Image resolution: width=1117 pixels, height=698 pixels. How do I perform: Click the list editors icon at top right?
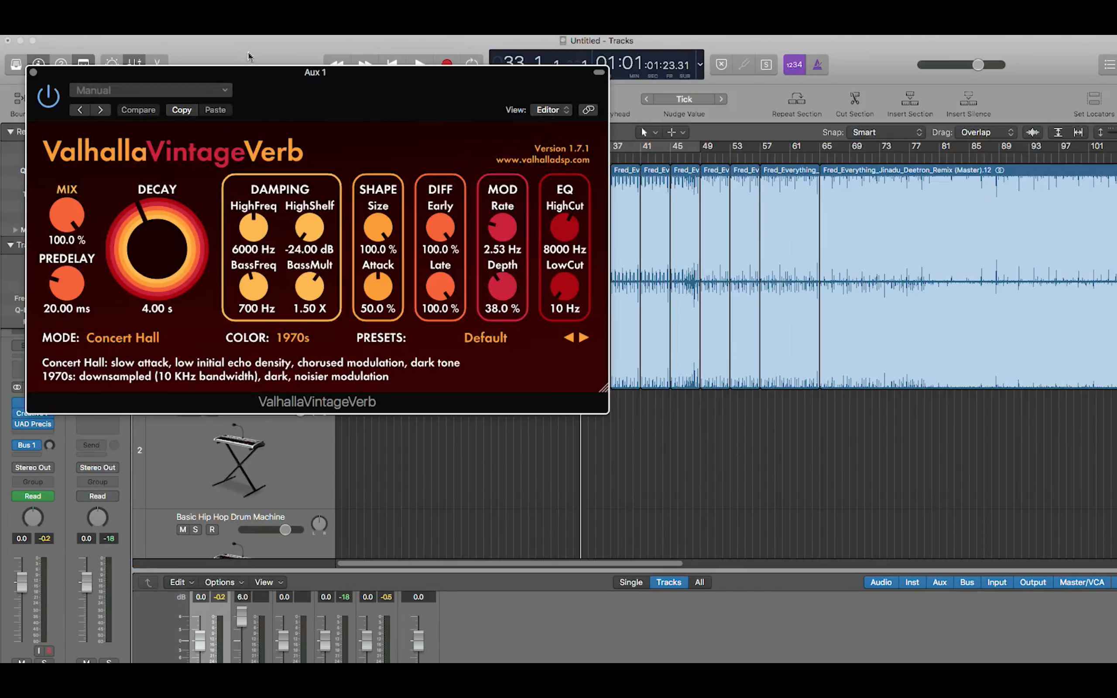(x=1109, y=65)
